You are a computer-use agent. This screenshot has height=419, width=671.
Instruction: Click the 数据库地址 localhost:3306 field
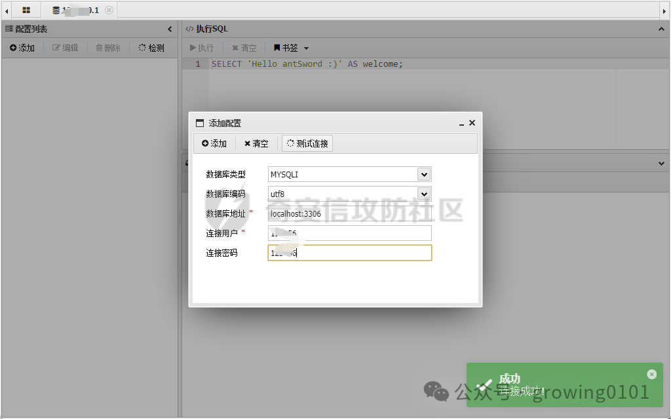pos(350,214)
